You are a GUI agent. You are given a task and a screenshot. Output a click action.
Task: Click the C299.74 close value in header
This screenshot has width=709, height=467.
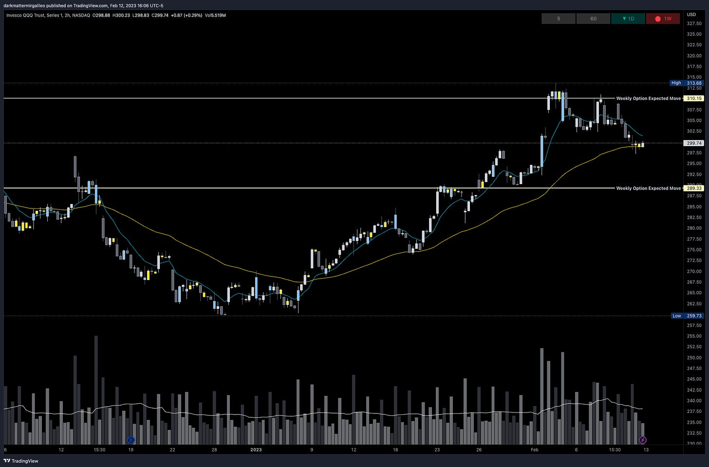click(160, 15)
